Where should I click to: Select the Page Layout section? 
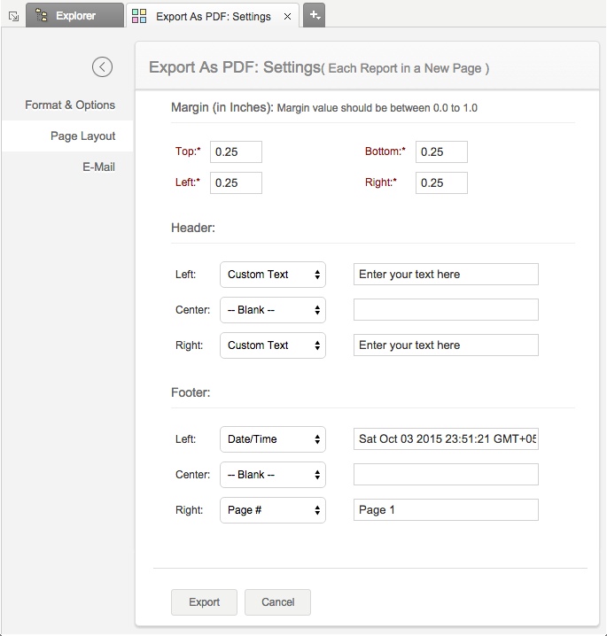click(82, 136)
